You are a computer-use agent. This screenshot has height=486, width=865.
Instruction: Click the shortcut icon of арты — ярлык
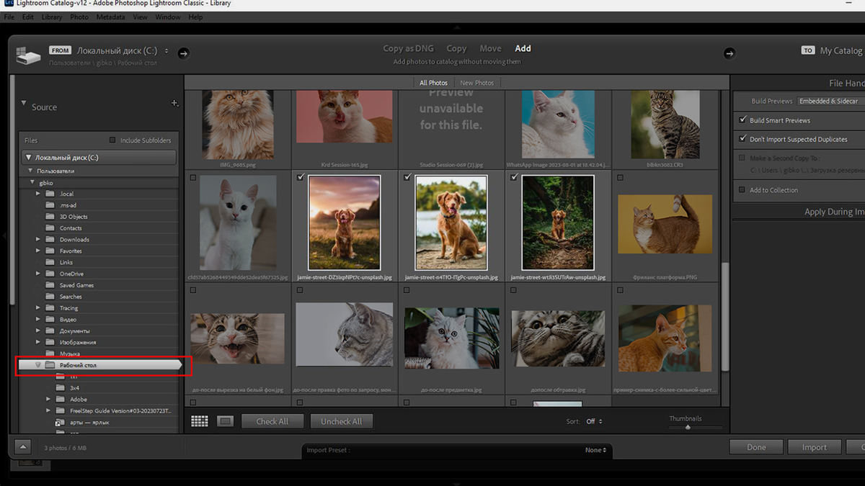click(61, 423)
